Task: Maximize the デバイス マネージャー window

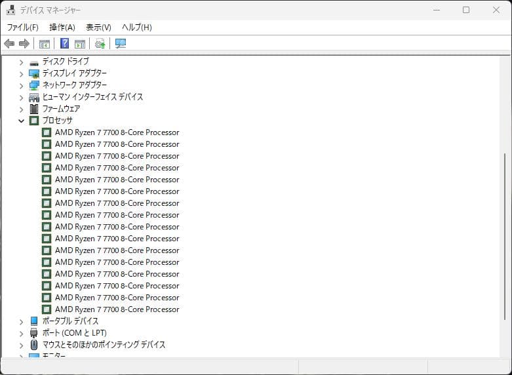Action: click(466, 10)
